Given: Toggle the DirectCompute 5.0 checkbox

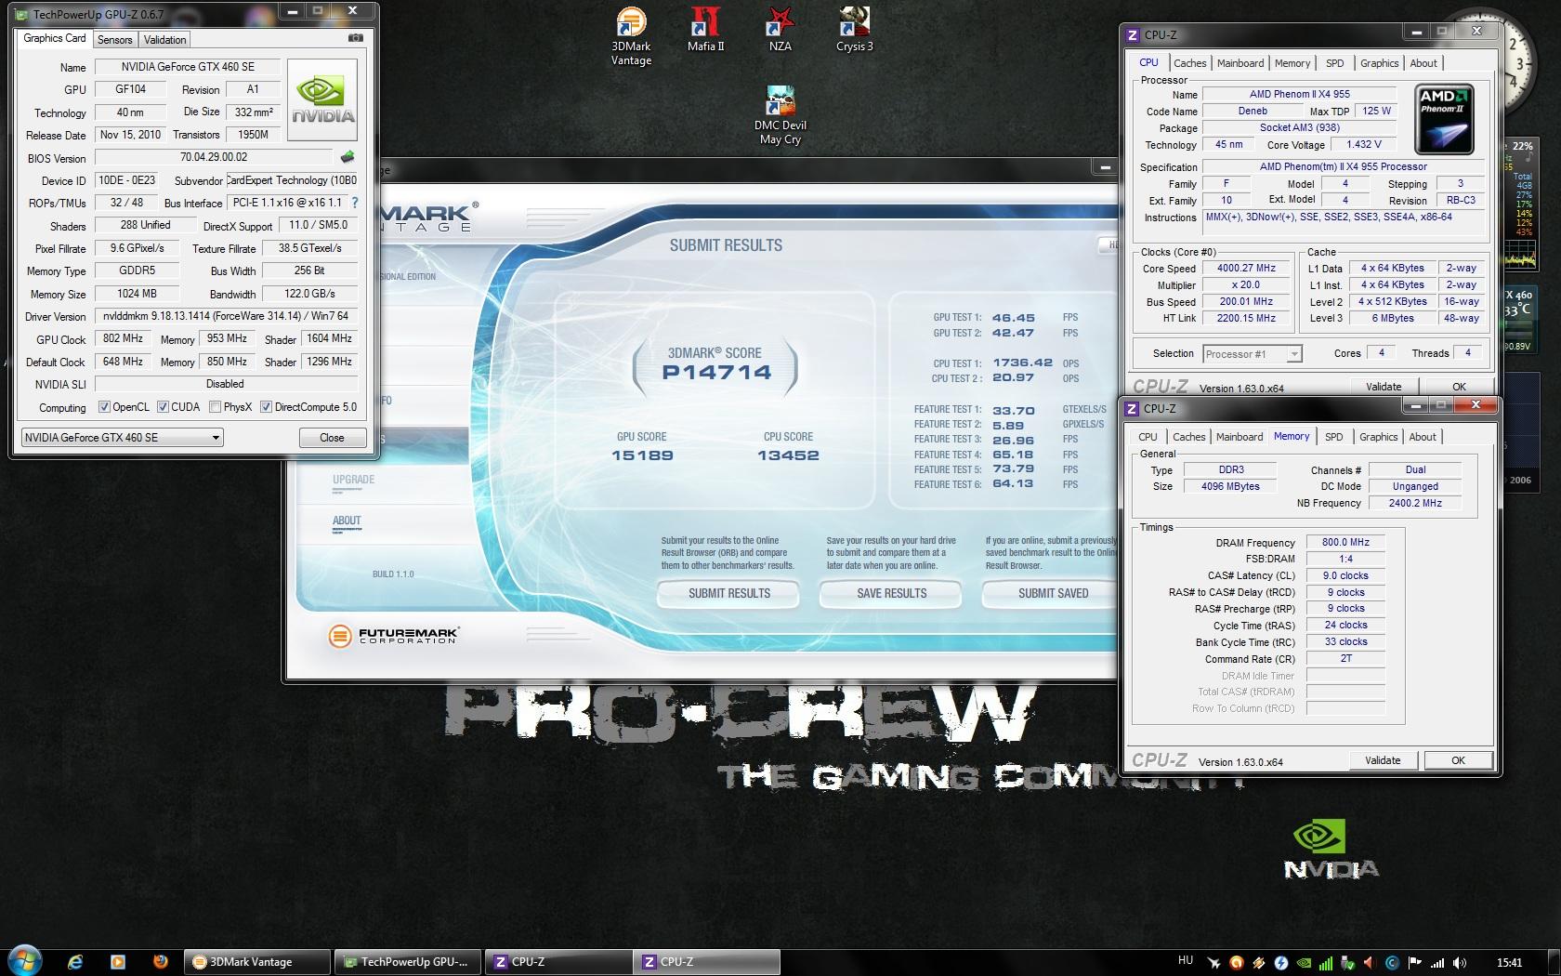Looking at the screenshot, I should pos(266,407).
